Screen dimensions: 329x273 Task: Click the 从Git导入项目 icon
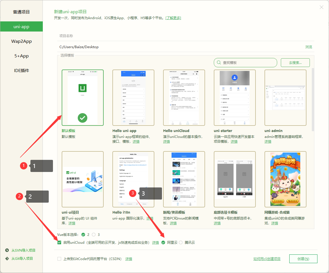(x=7, y=259)
